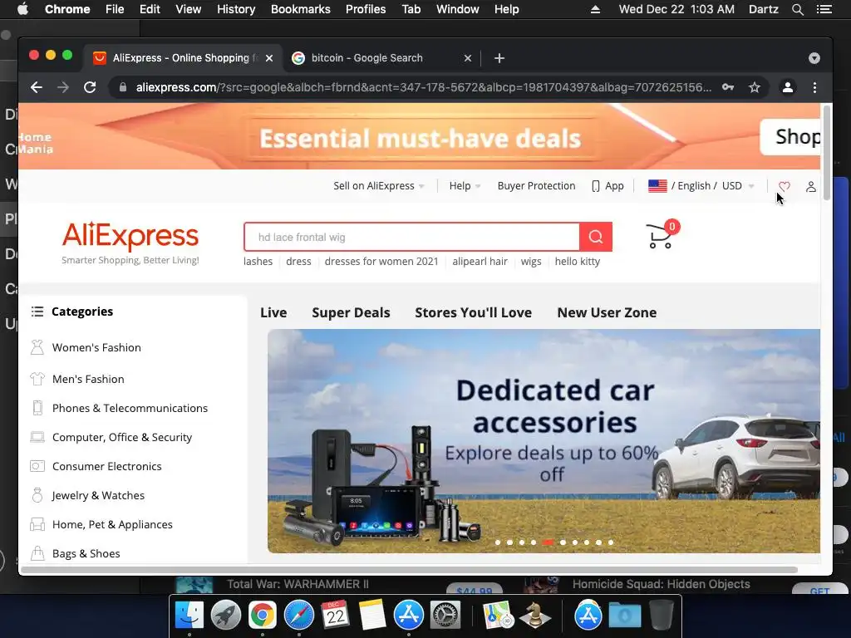Close the bitcoin Google Search tab
The width and height of the screenshot is (851, 638).
tap(468, 58)
